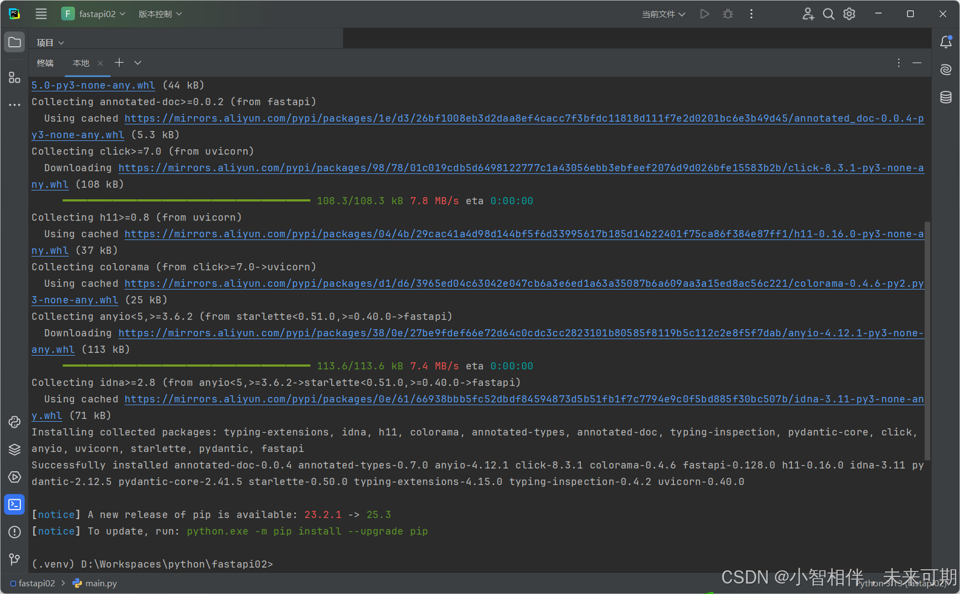Click the pip version 23.2.1 text
This screenshot has width=960, height=594.
[x=322, y=515]
